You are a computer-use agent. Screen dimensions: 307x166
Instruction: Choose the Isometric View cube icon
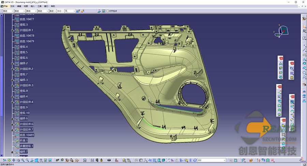pos(36,160)
